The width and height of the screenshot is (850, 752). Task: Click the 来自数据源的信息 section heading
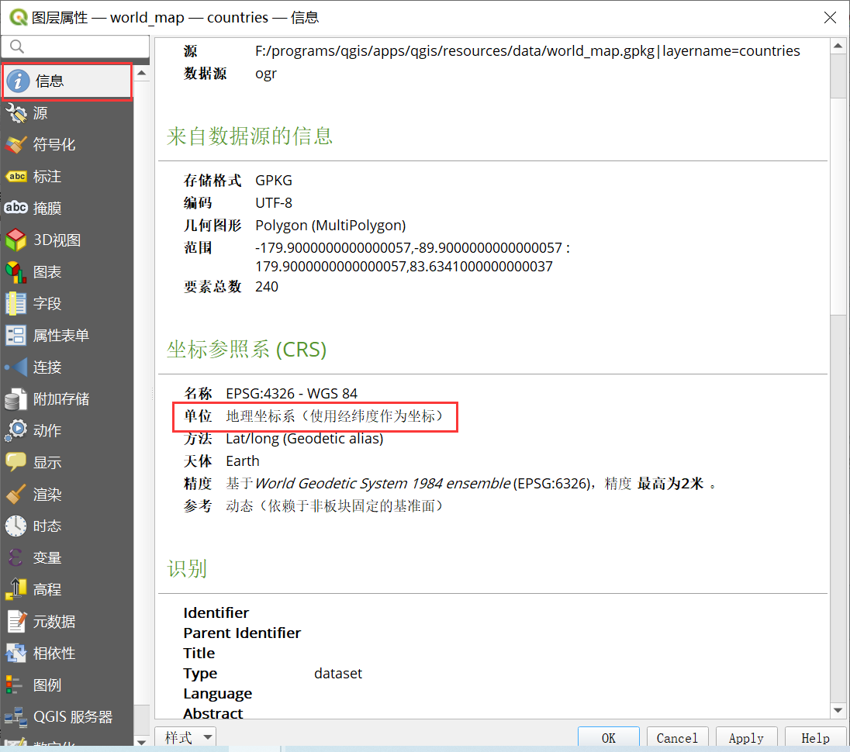coord(250,136)
